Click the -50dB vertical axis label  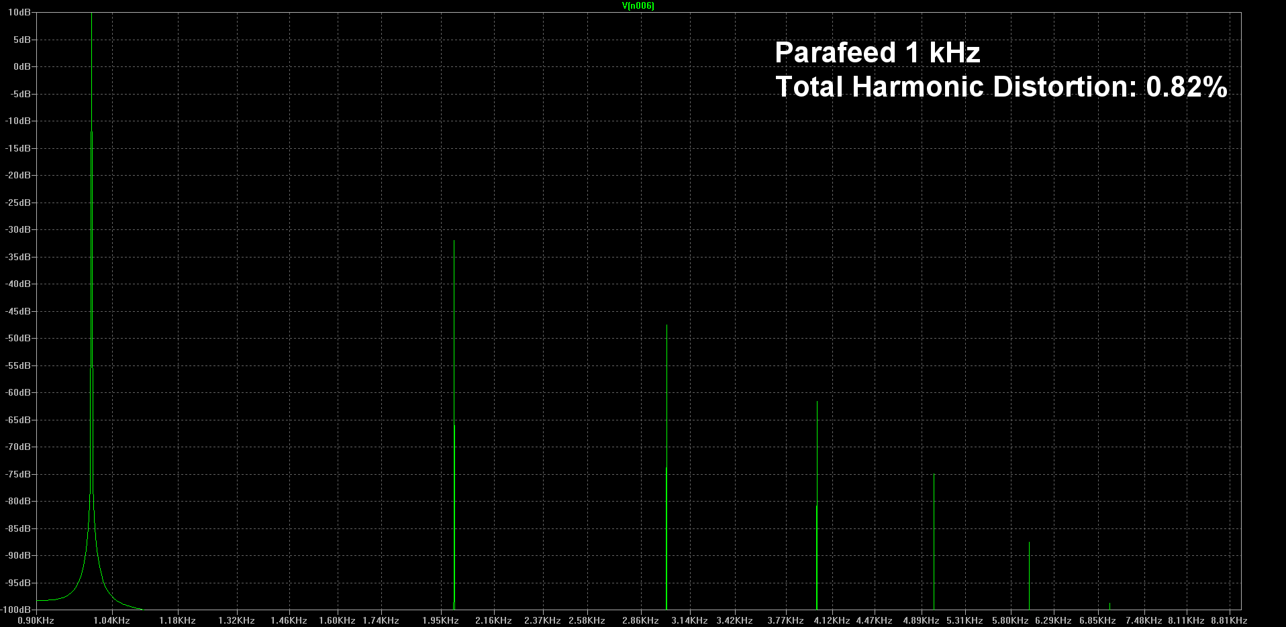click(x=18, y=338)
